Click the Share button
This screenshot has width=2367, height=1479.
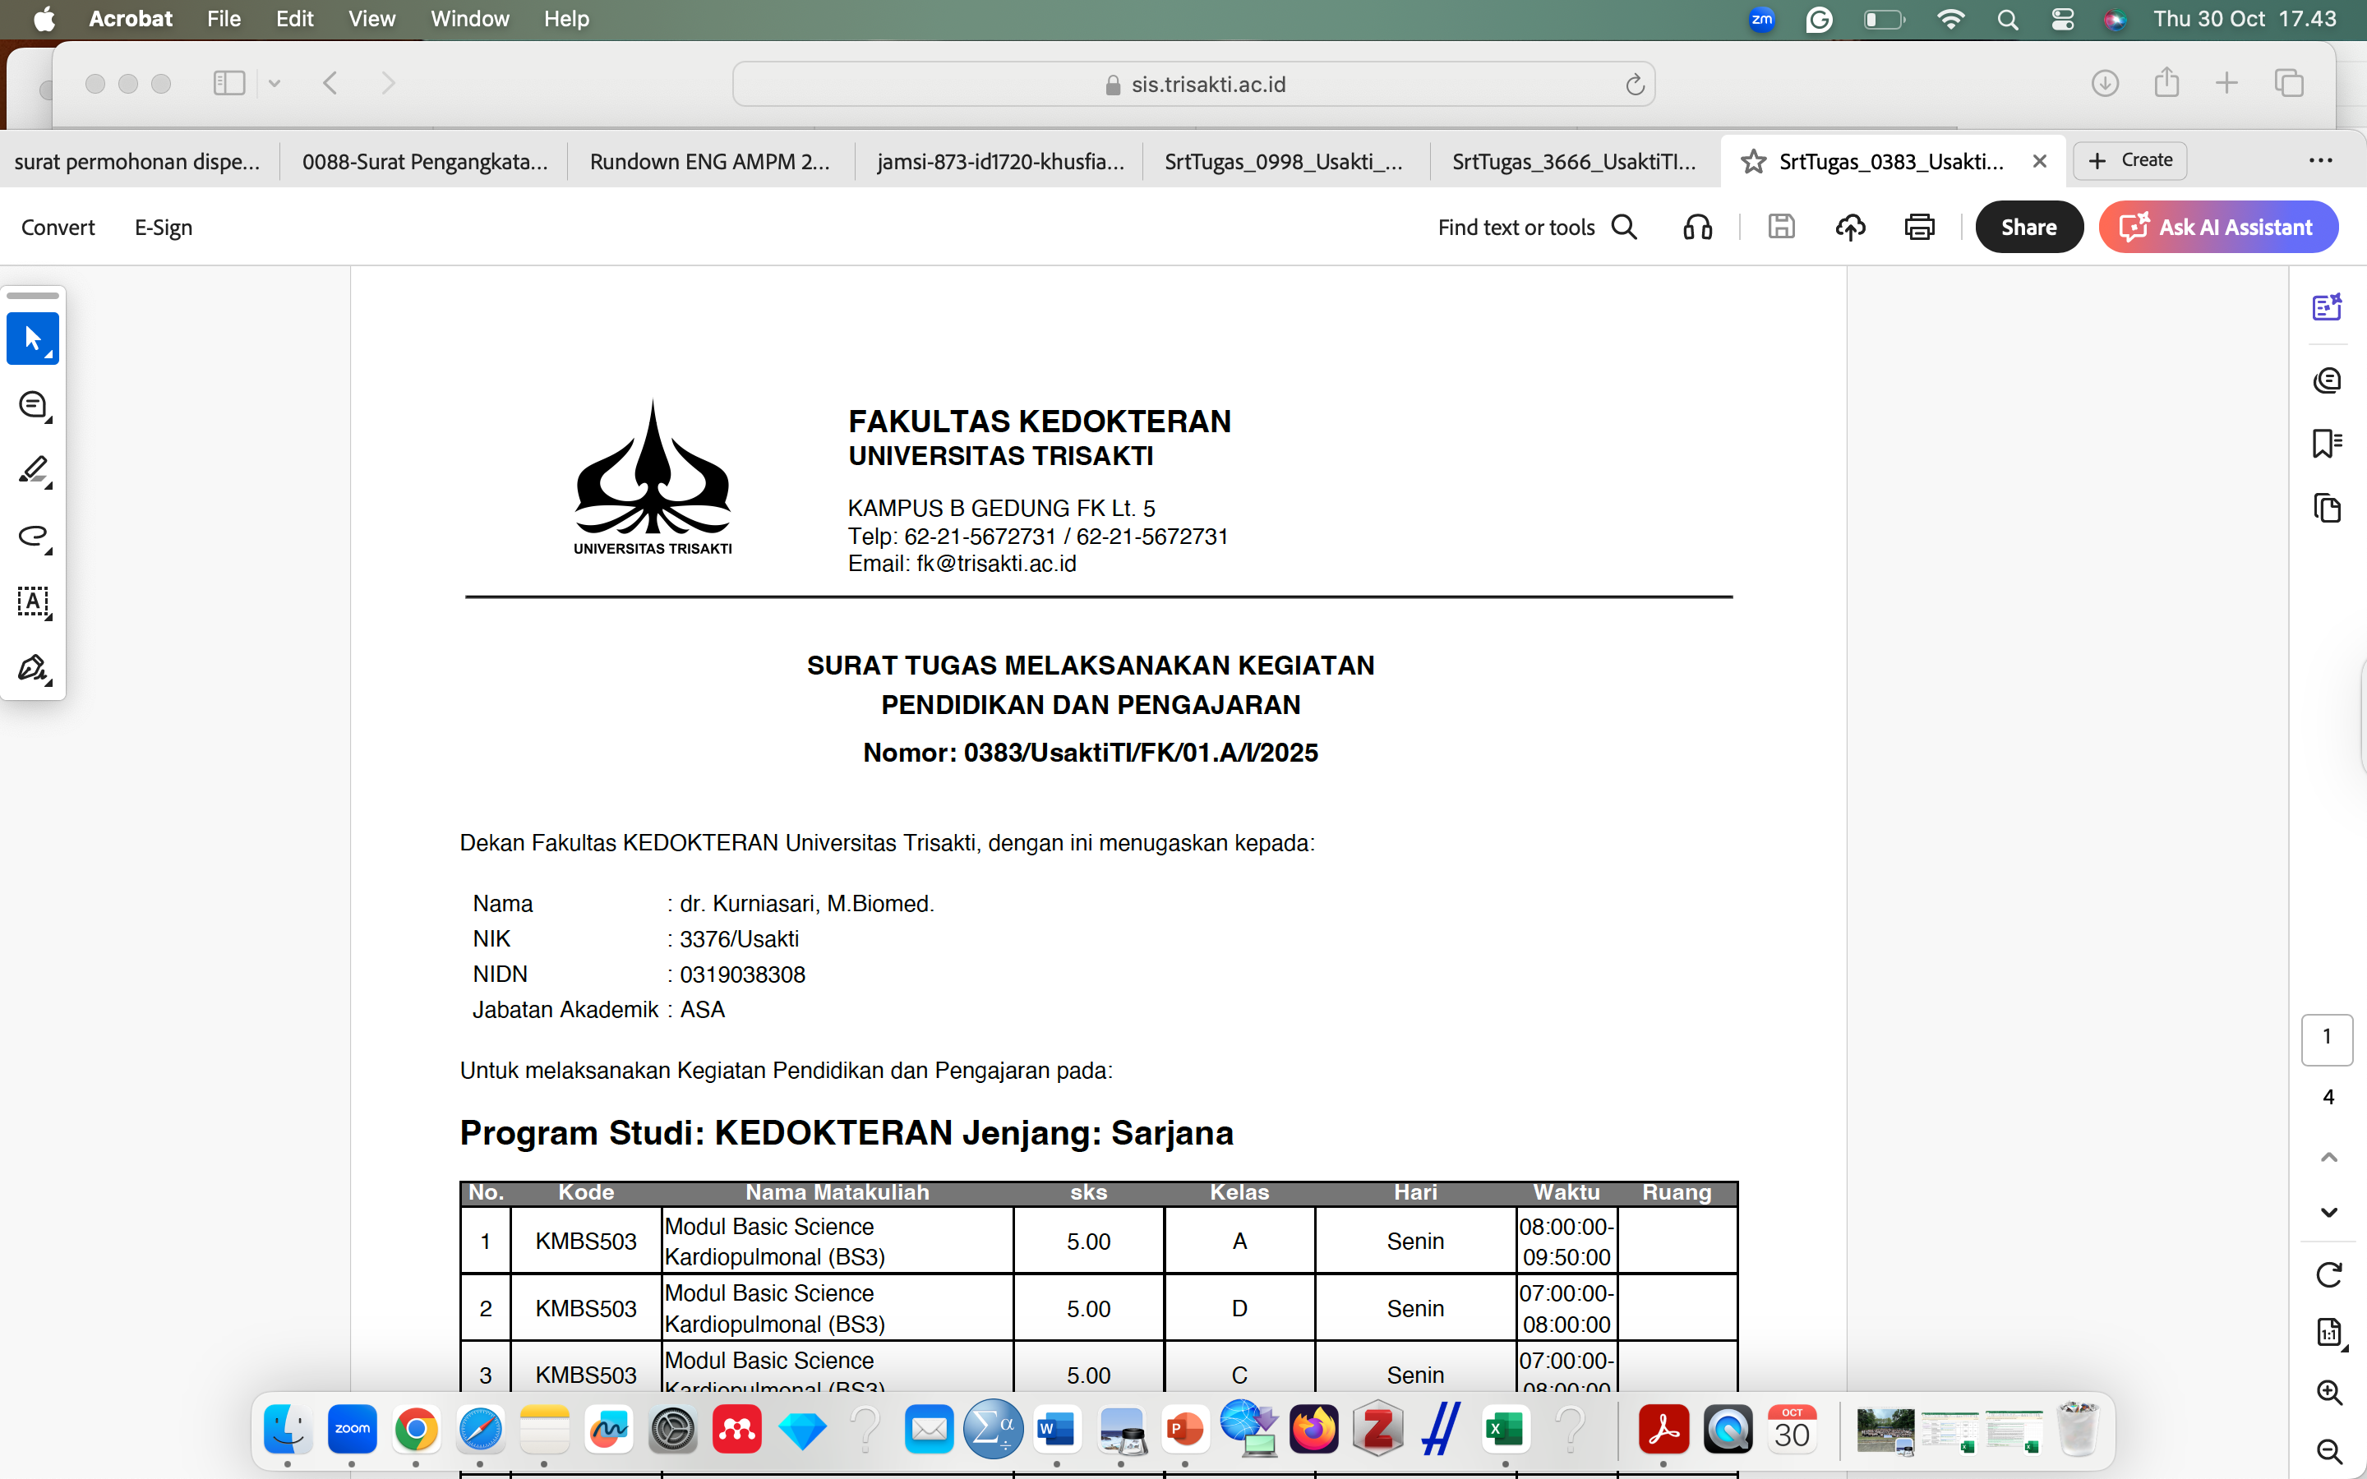click(2028, 227)
